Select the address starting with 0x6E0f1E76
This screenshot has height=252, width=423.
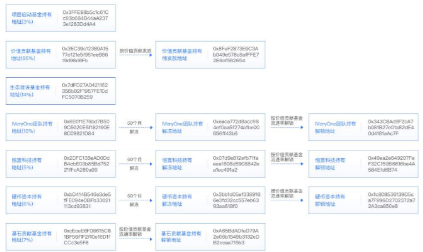(x=87, y=127)
